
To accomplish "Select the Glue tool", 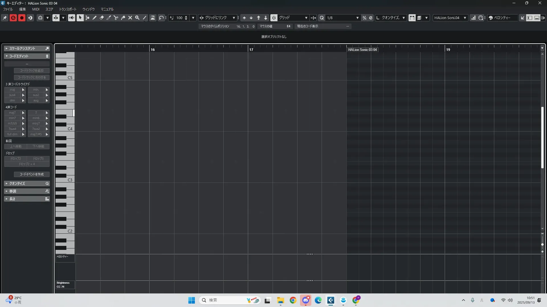I will [x=123, y=18].
